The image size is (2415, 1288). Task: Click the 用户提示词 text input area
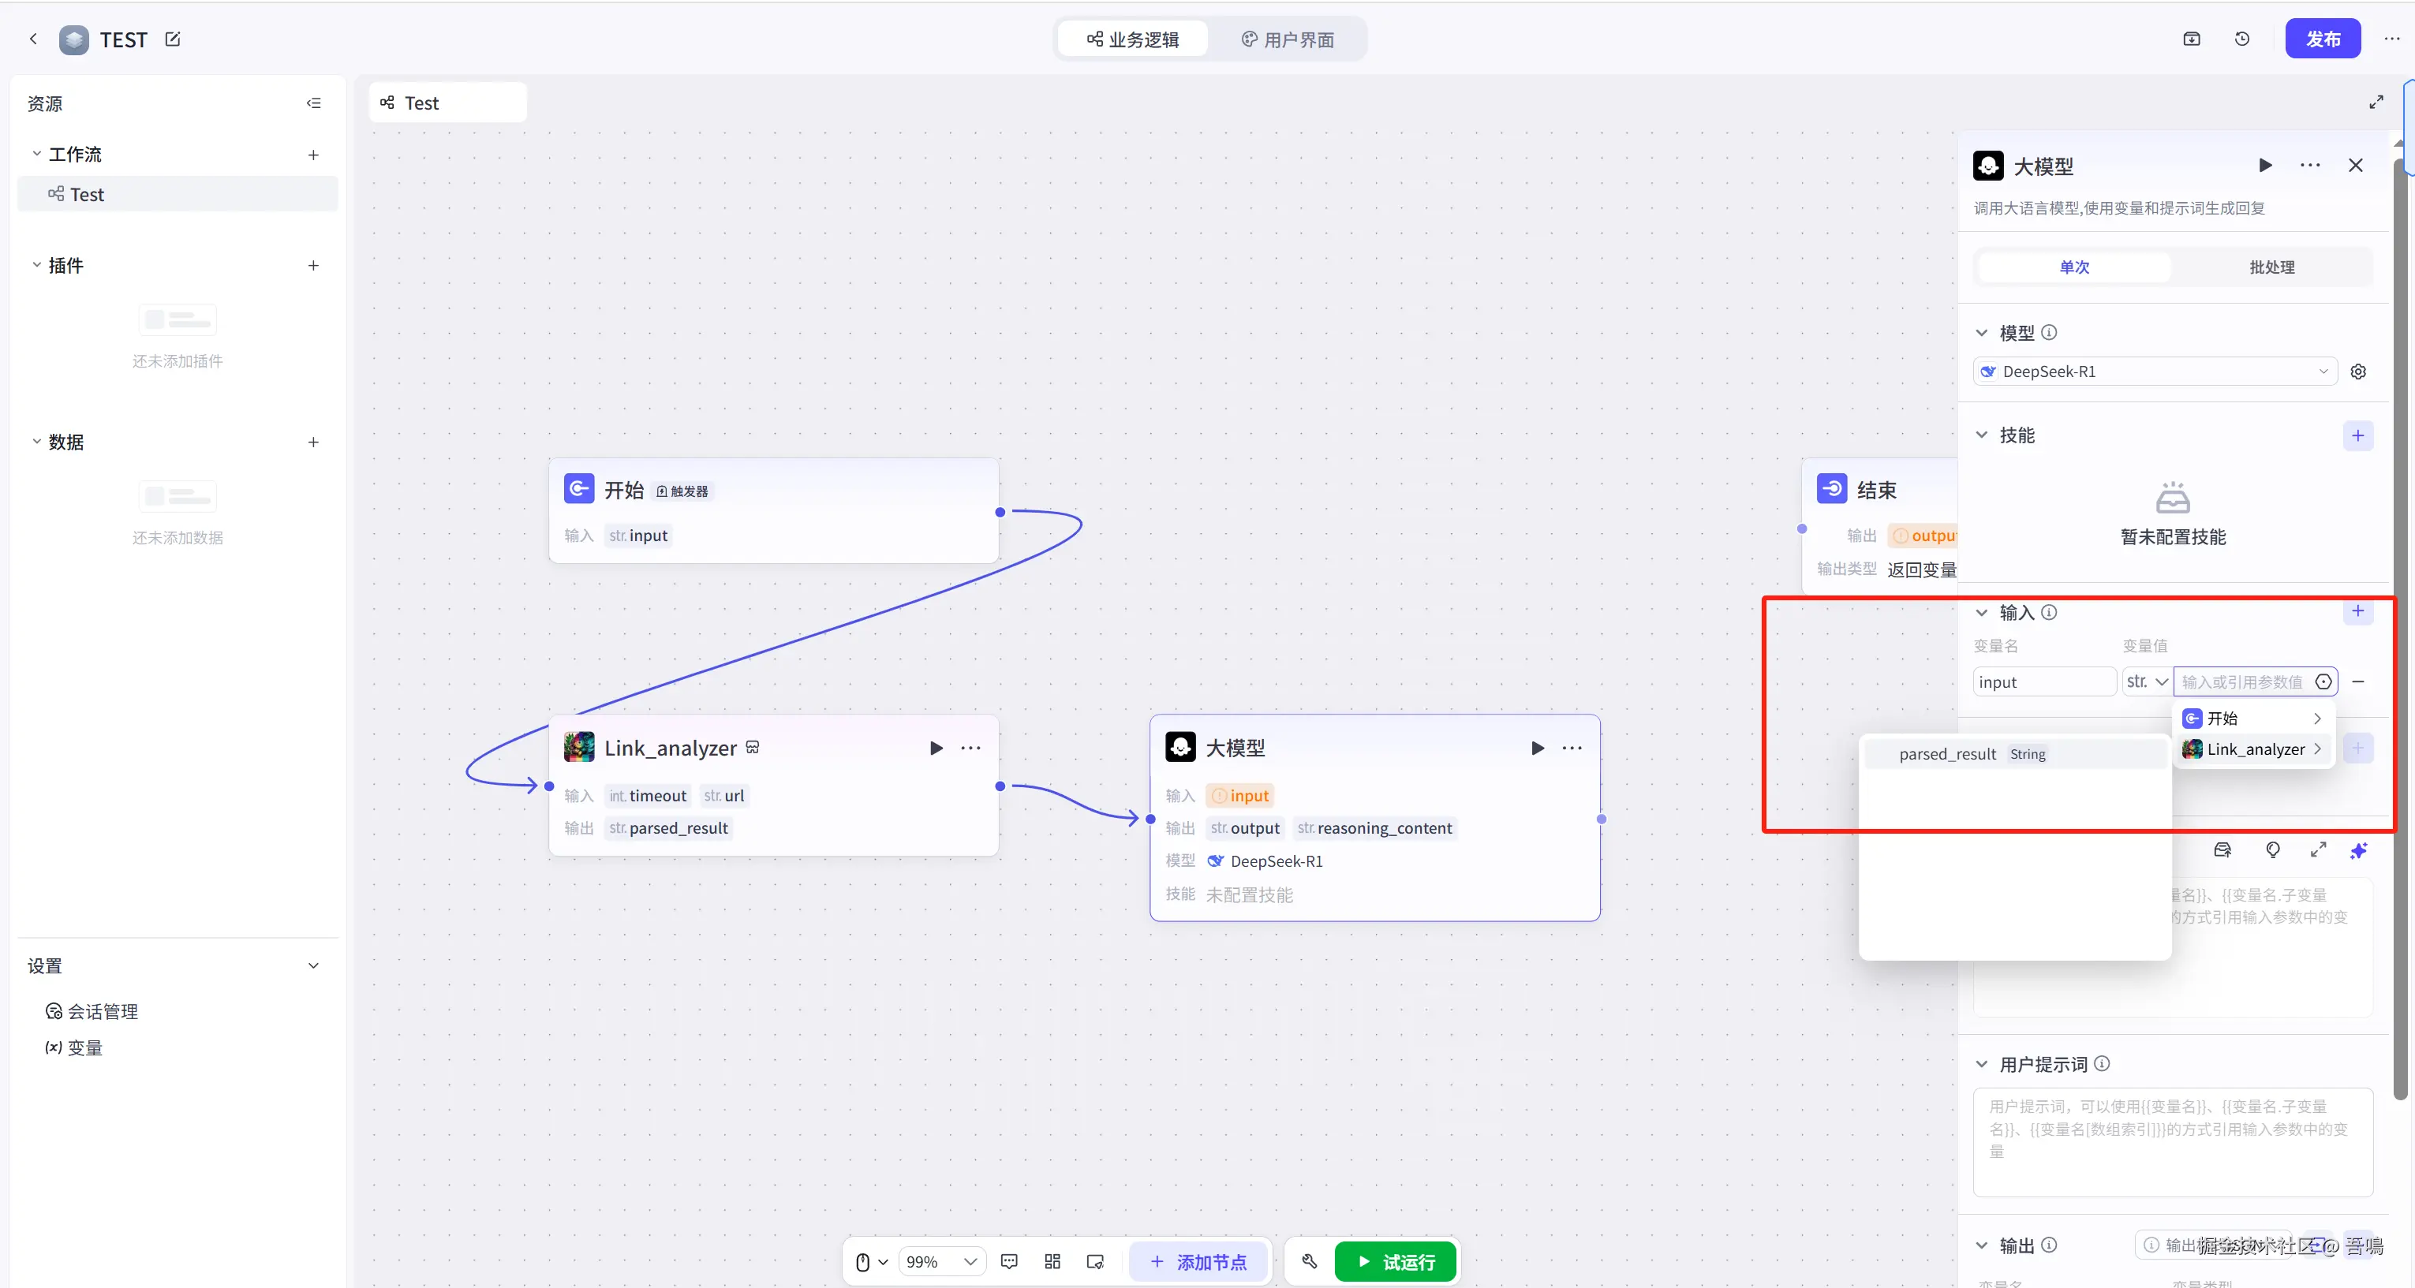click(x=2171, y=1141)
